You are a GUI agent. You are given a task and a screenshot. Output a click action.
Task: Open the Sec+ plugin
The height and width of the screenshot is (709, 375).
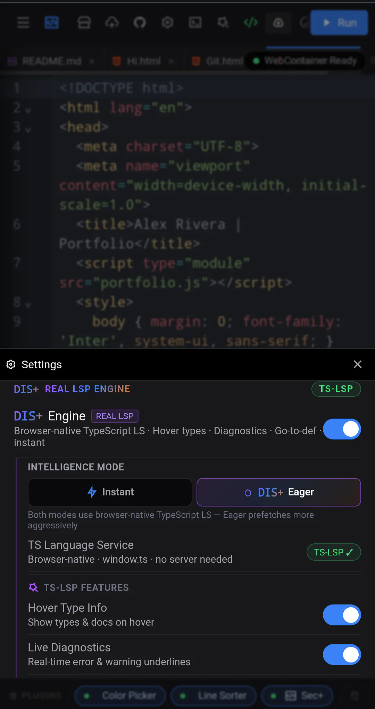pos(297,696)
